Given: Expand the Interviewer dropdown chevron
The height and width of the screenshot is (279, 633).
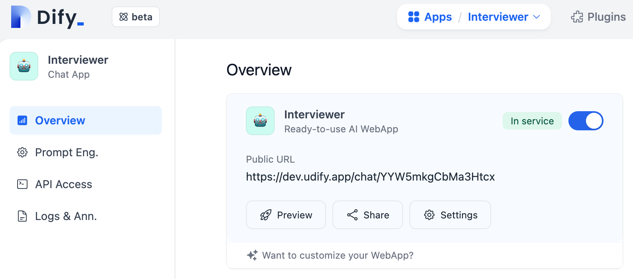Looking at the screenshot, I should (x=537, y=17).
